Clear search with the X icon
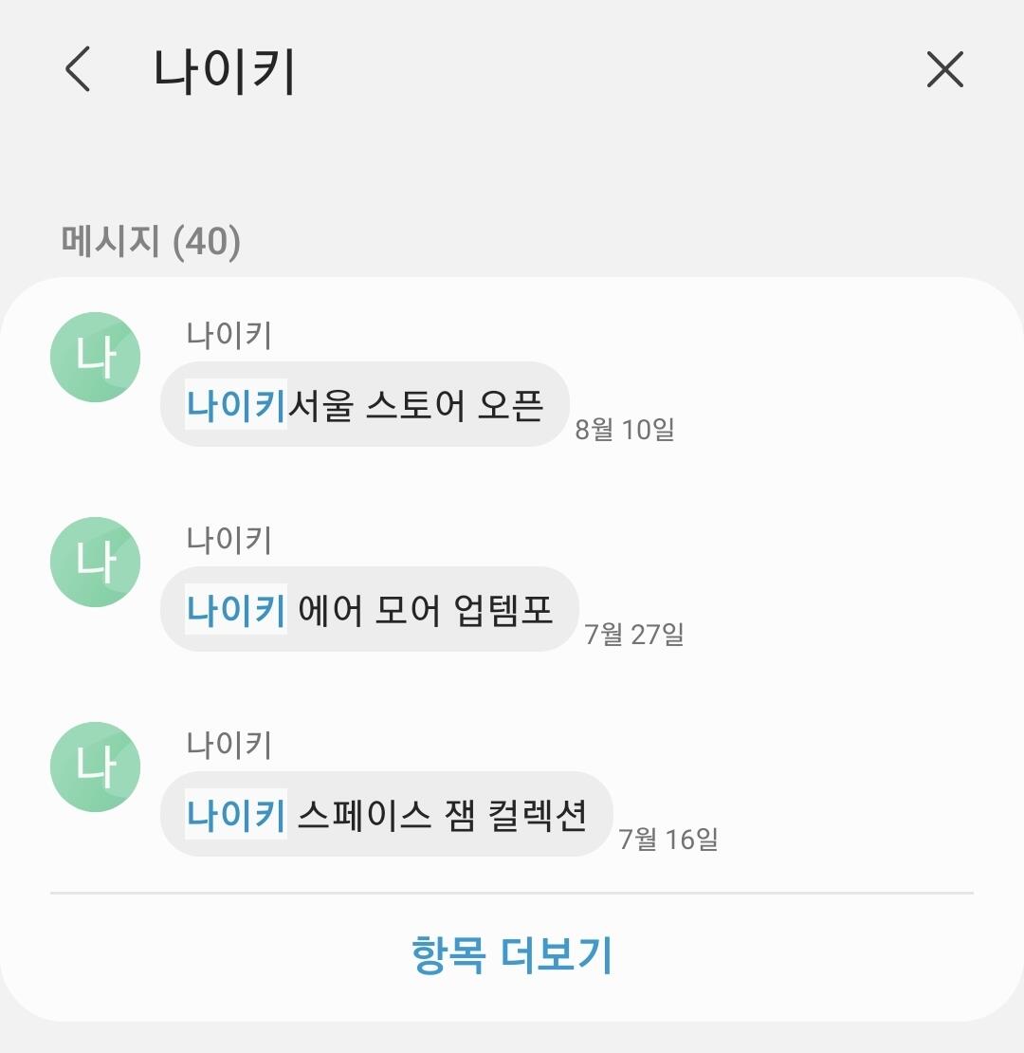 [944, 69]
